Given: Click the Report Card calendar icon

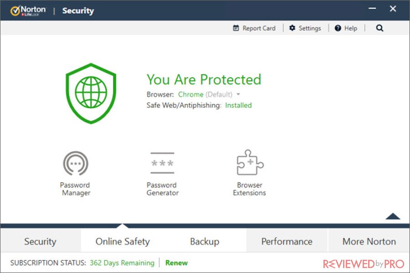Looking at the screenshot, I should pyautogui.click(x=236, y=28).
